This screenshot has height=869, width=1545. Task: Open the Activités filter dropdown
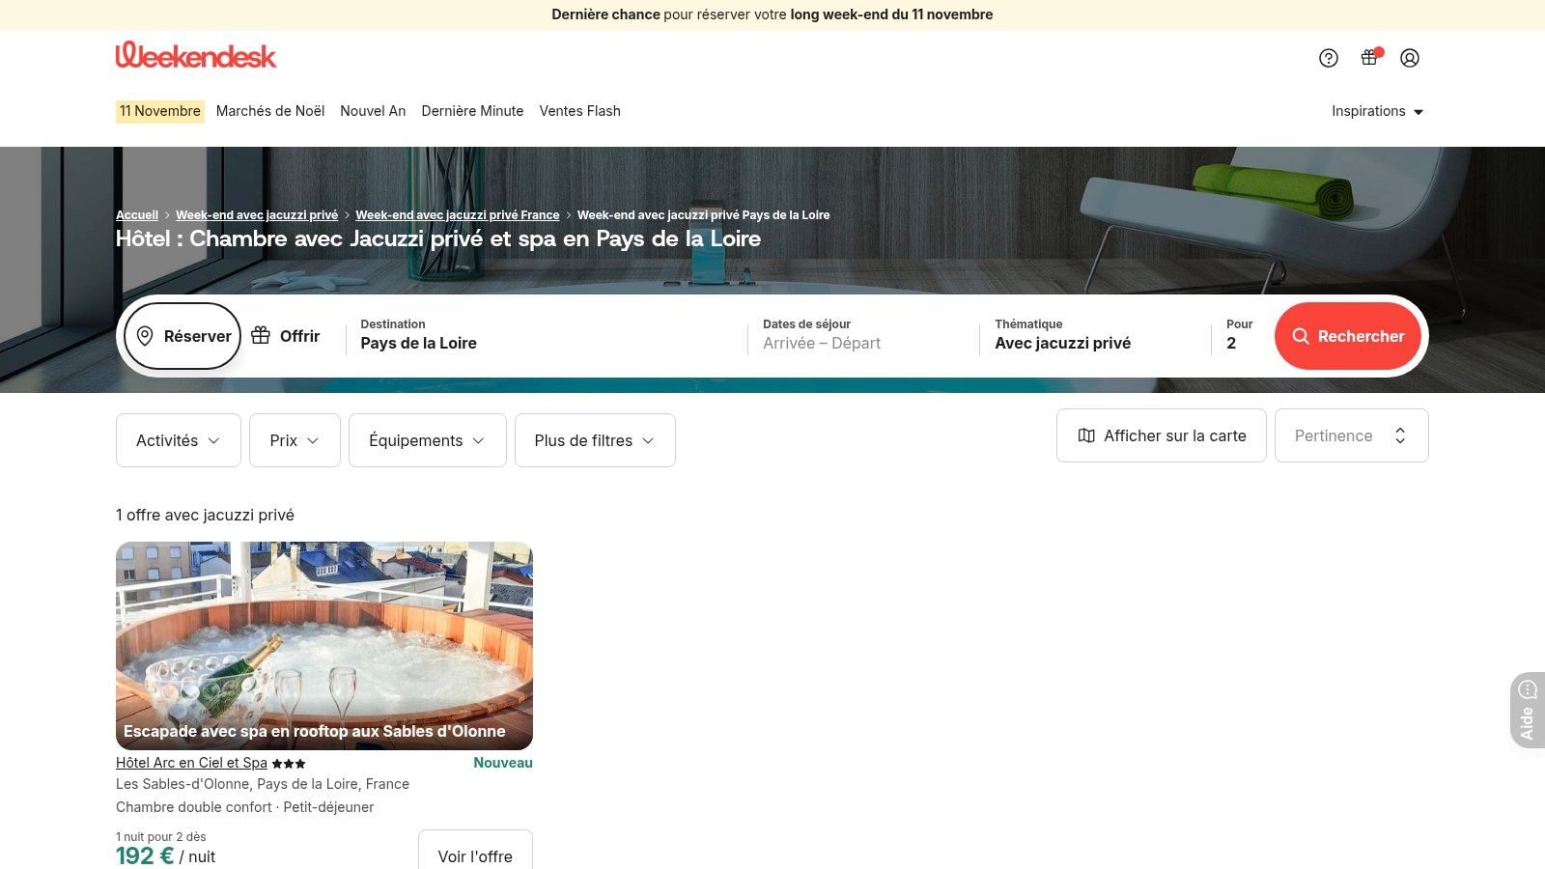179,440
